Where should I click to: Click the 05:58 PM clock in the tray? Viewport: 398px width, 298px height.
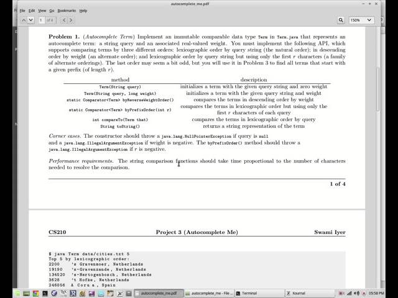click(376, 294)
